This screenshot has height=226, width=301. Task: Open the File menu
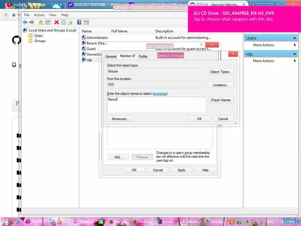(x=27, y=15)
